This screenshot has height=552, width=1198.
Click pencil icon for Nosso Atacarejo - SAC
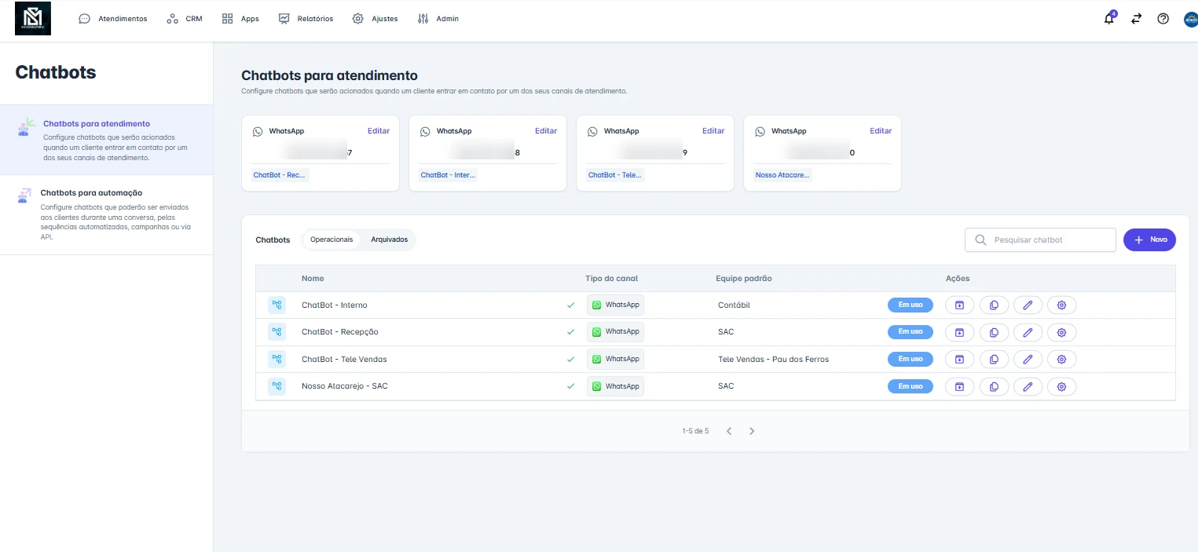[x=1028, y=386]
